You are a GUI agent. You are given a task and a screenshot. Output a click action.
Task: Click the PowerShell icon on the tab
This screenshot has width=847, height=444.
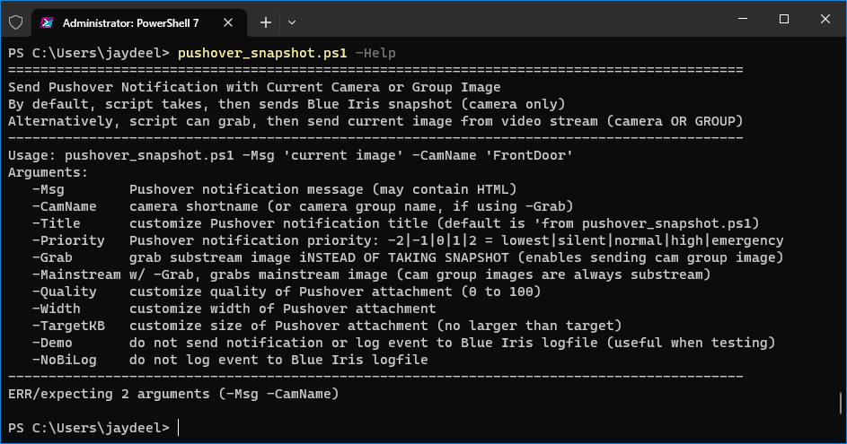point(47,22)
